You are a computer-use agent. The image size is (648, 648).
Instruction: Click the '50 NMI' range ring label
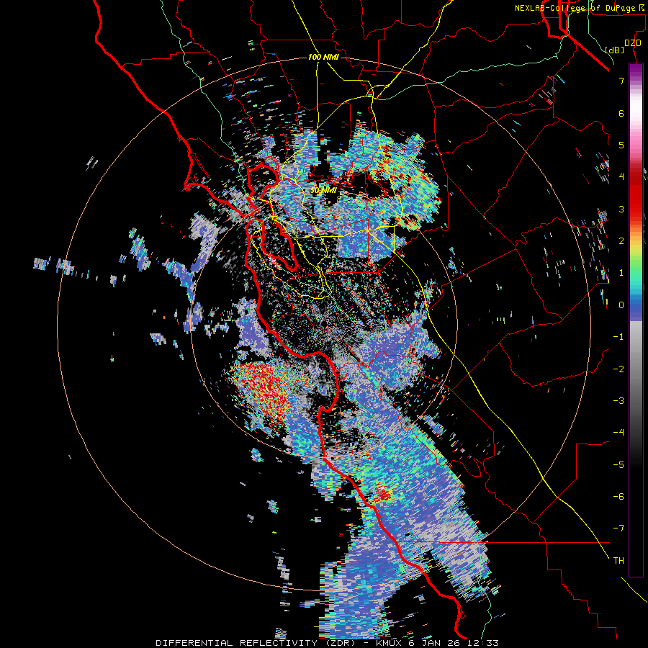click(x=323, y=191)
